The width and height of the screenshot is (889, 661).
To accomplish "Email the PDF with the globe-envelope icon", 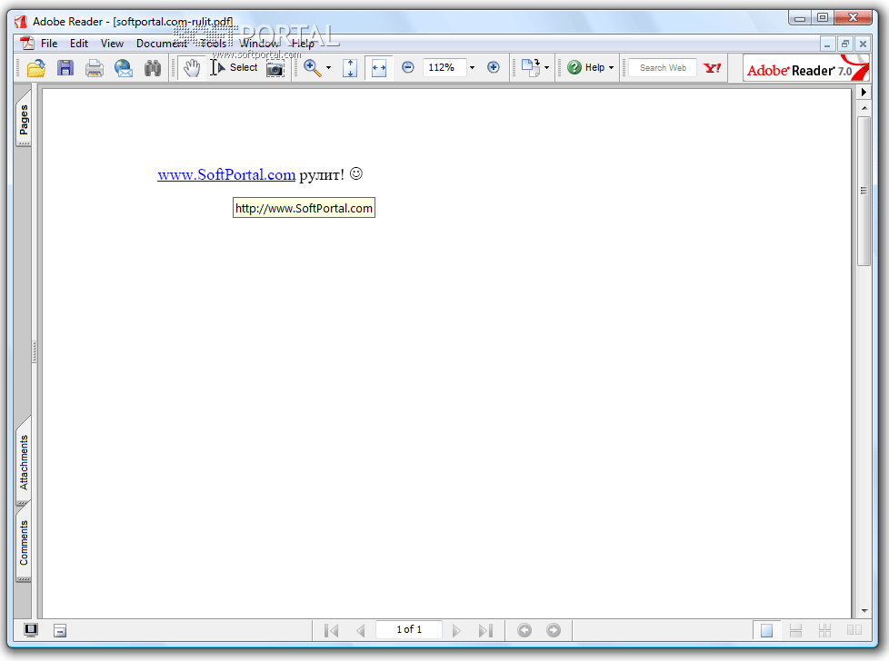I will (123, 68).
